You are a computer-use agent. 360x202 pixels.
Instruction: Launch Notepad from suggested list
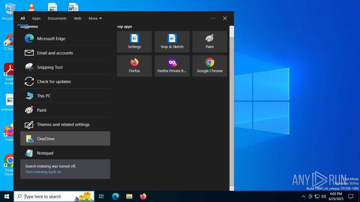(65, 153)
